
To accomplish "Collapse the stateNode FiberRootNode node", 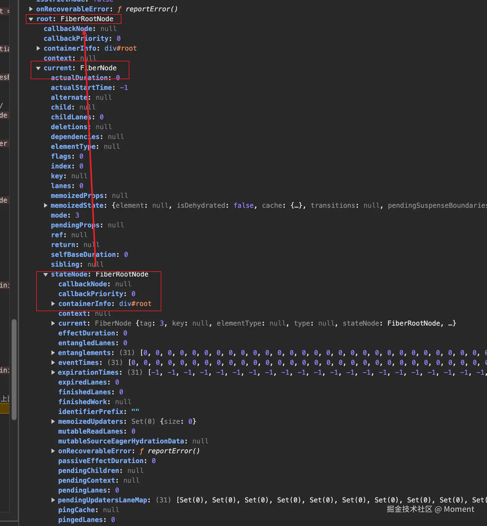I will (46, 274).
